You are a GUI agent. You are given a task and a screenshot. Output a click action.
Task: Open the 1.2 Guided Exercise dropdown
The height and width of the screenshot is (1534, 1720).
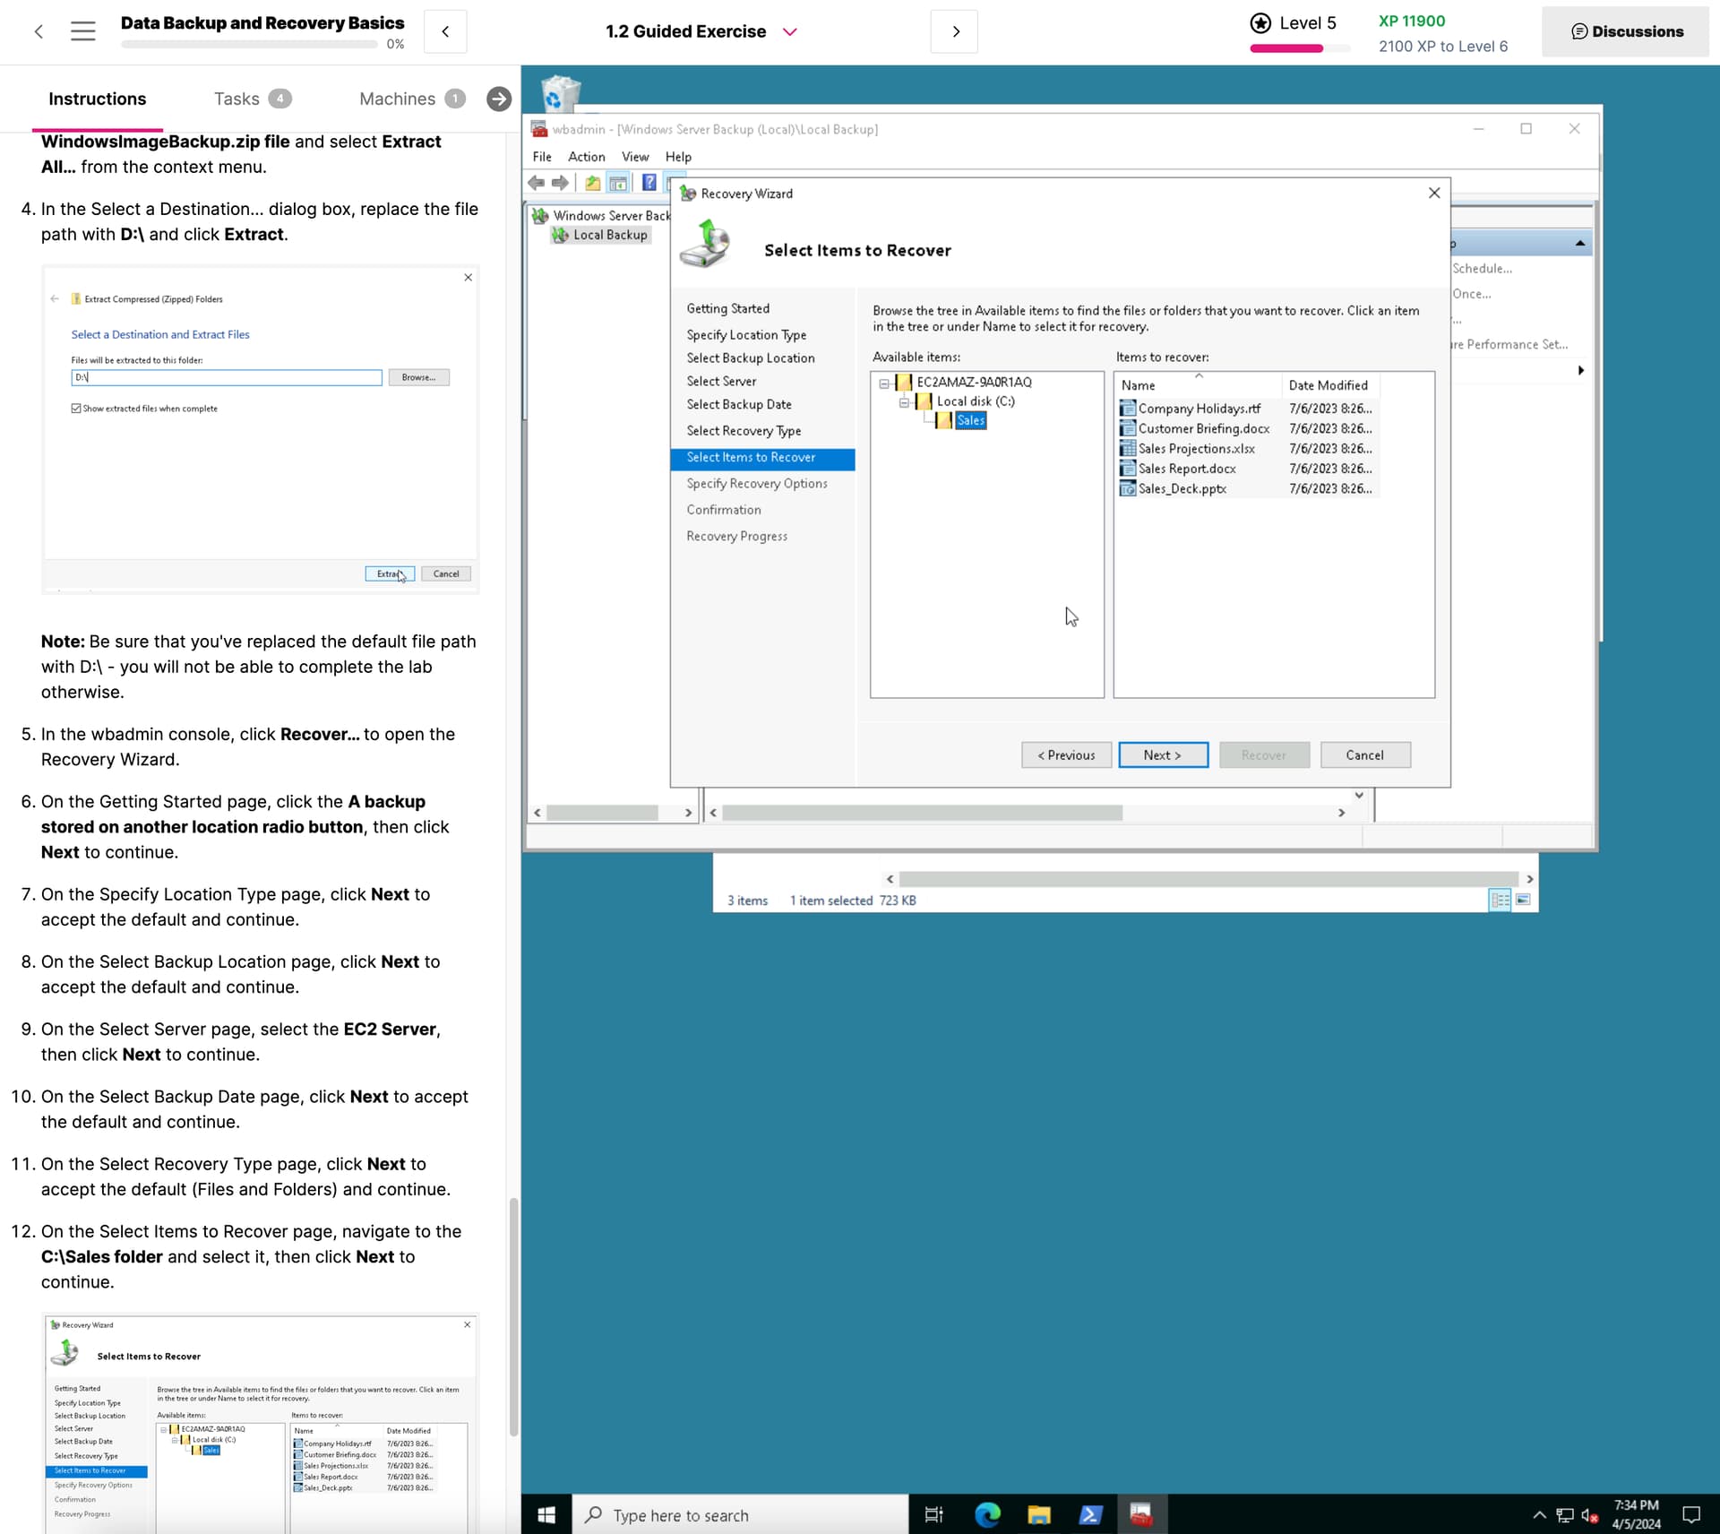tap(789, 31)
